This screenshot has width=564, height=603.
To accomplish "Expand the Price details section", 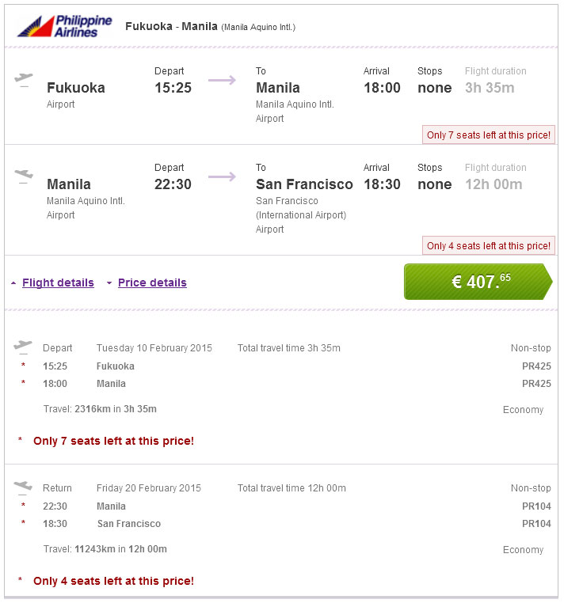I will click(152, 283).
